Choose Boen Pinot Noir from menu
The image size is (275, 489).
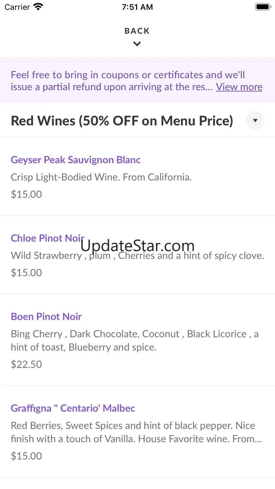pos(46,316)
